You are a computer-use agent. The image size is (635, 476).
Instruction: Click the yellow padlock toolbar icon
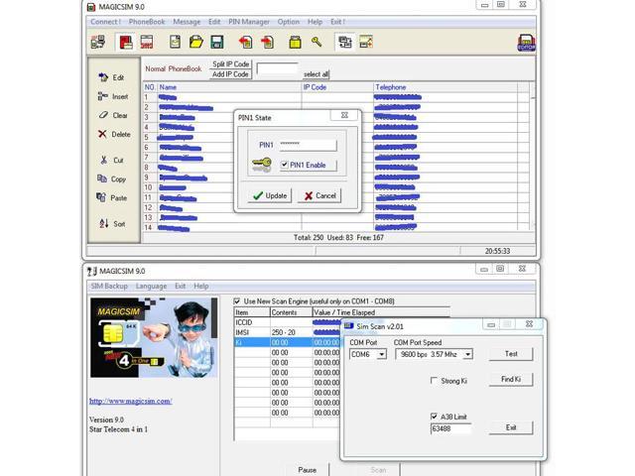(295, 43)
